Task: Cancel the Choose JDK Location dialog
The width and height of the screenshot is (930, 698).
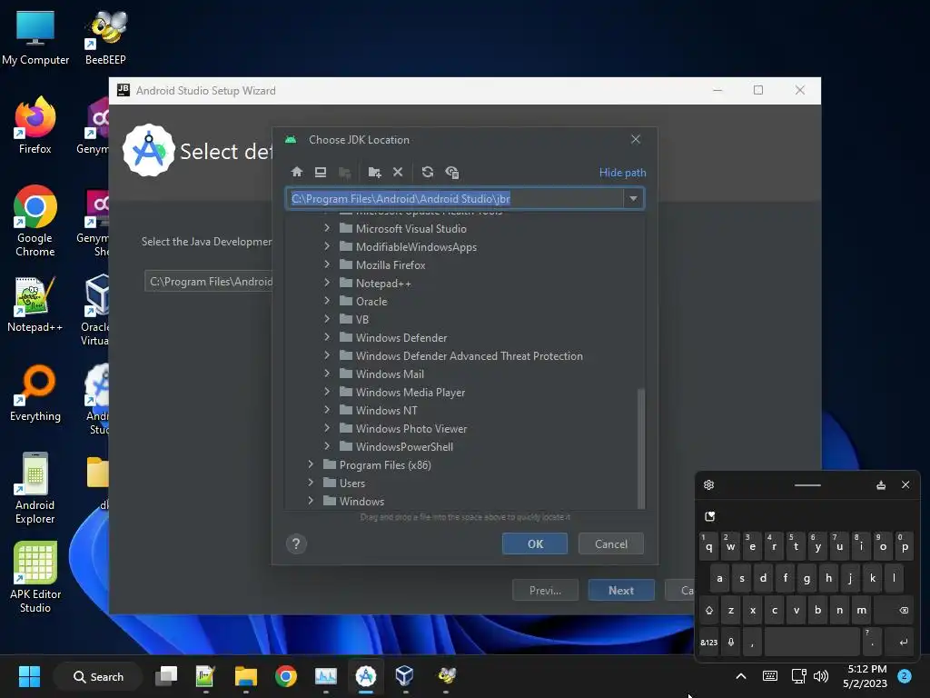Action: pos(611,543)
